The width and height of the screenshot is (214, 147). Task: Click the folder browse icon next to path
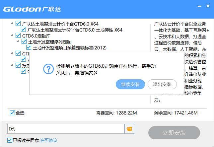coord(129,129)
